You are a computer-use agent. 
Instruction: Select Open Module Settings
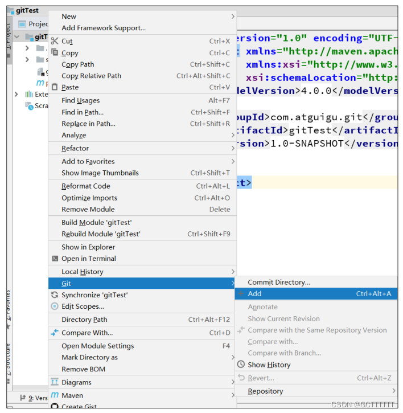142,346
